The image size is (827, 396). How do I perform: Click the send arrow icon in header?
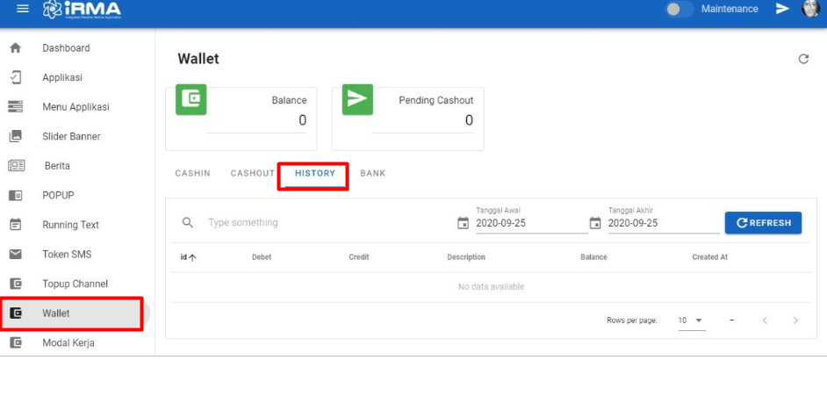tap(782, 9)
